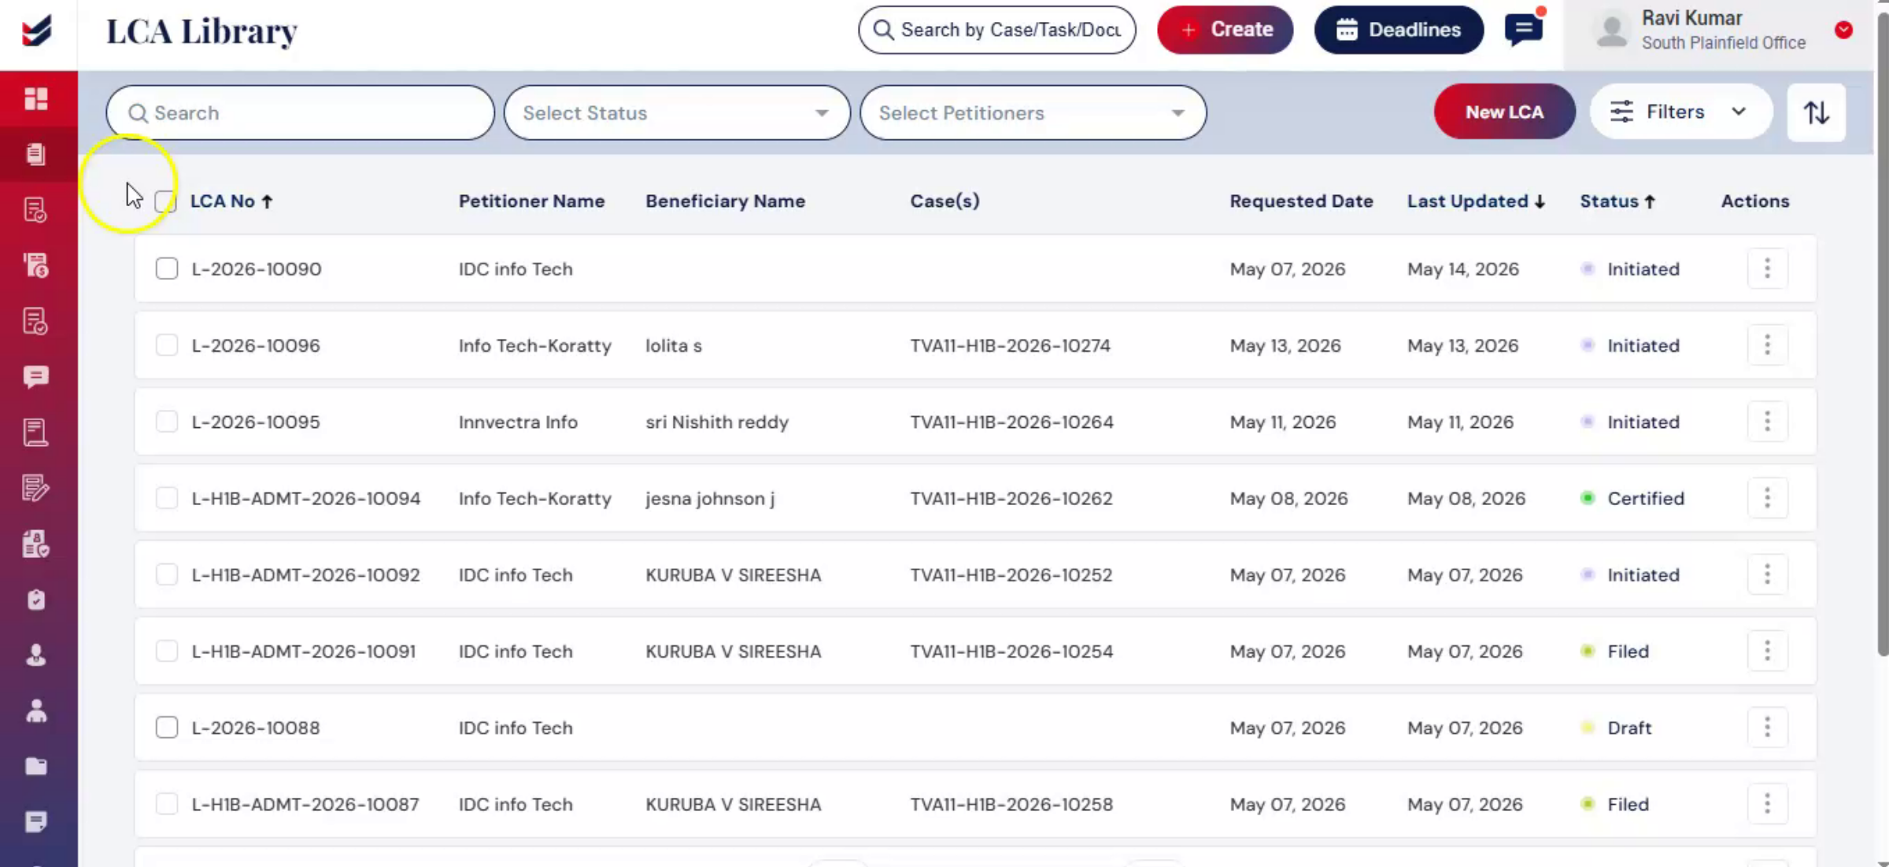Click the up-down arrows sort button
Viewport: 1889px width, 867px height.
pos(1817,113)
